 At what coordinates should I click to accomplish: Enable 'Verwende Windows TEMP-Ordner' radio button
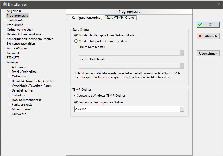pyautogui.click(x=76, y=96)
